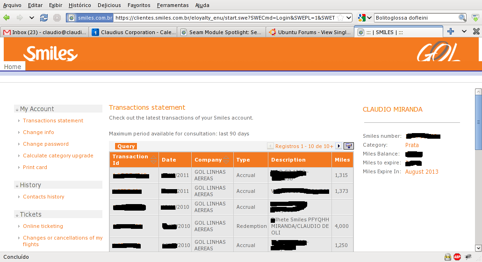Click the Miles column header
Image resolution: width=482 pixels, height=262 pixels.
[342, 160]
